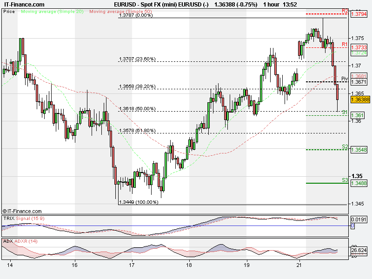Click the S2 support label
The width and height of the screenshot is (372, 279).
tap(345, 146)
